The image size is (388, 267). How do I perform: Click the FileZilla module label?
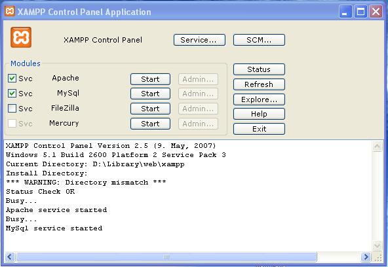coord(65,108)
